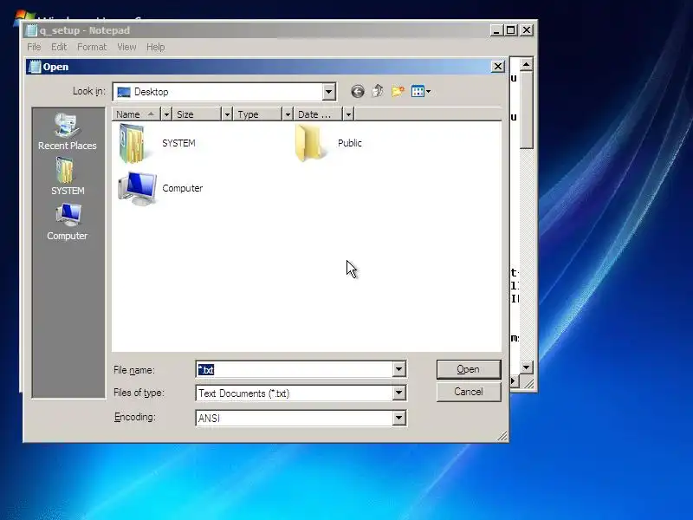Viewport: 693px width, 520px height.
Task: Click the Computer name label in file list
Action: (182, 188)
